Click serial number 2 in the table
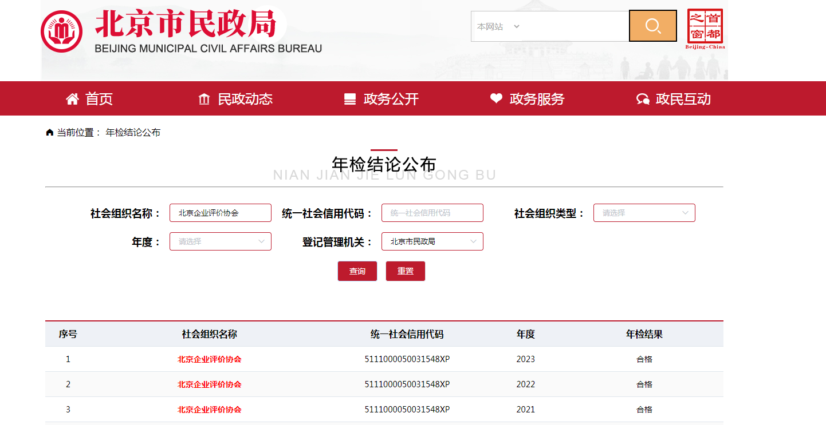 (68, 384)
